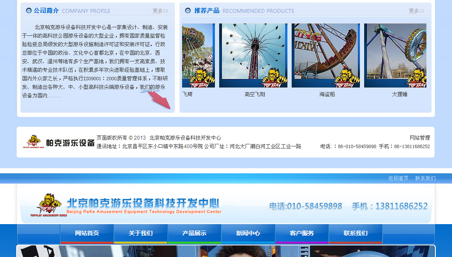The height and width of the screenshot is (257, 452).
Task: Select the 客户服务 navigation tab
Action: (x=302, y=234)
